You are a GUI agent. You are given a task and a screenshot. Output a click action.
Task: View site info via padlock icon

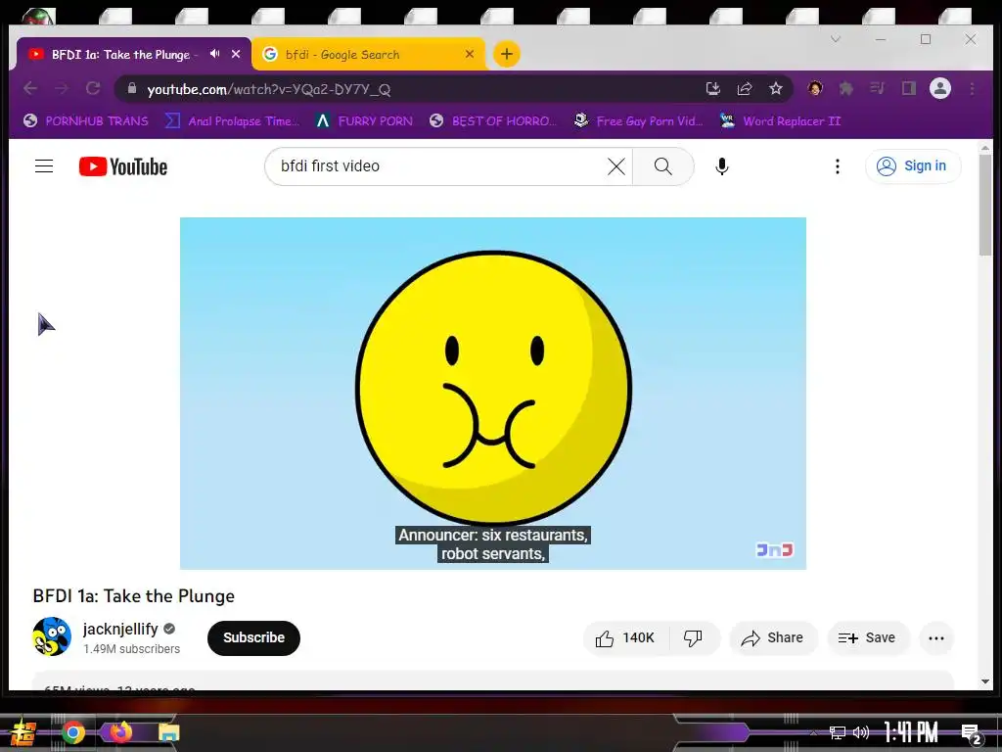click(132, 88)
